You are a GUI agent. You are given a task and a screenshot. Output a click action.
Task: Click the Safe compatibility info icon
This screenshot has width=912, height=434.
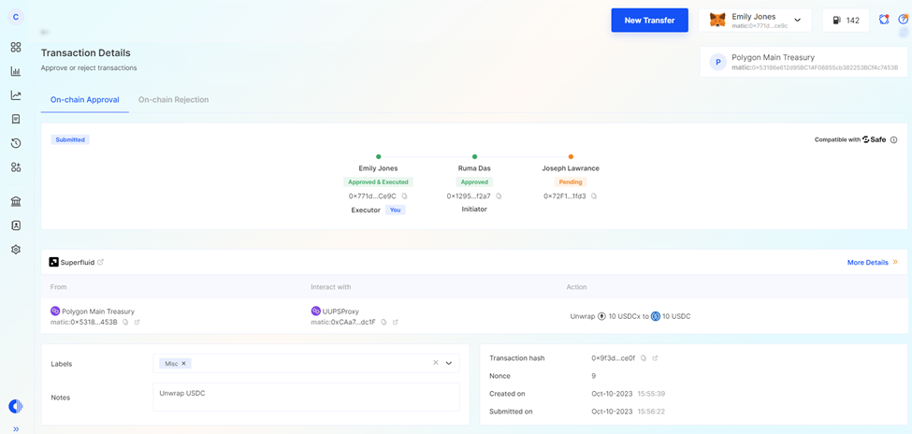click(x=893, y=140)
